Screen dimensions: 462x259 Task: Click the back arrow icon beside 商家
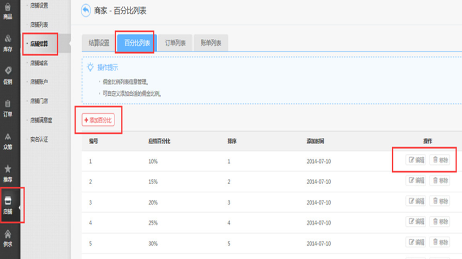pyautogui.click(x=86, y=10)
